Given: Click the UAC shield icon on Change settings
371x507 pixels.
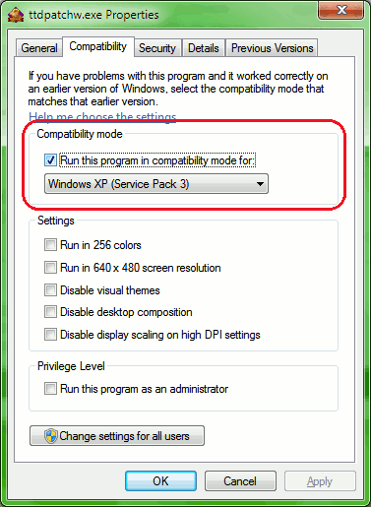Looking at the screenshot, I should pos(51,436).
